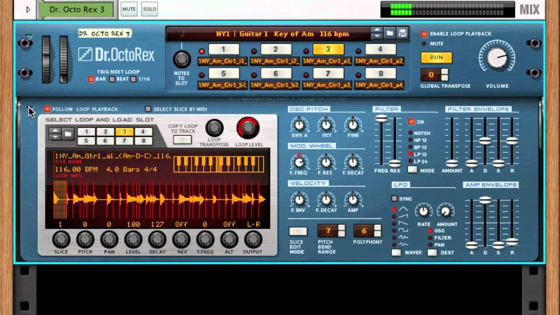560x315 pixels.
Task: Open loop browser folder in programmer
Action: pos(68,133)
